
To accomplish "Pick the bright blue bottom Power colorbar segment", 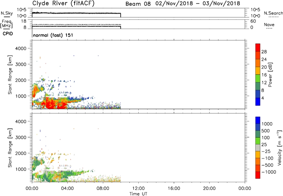I will [258, 102].
